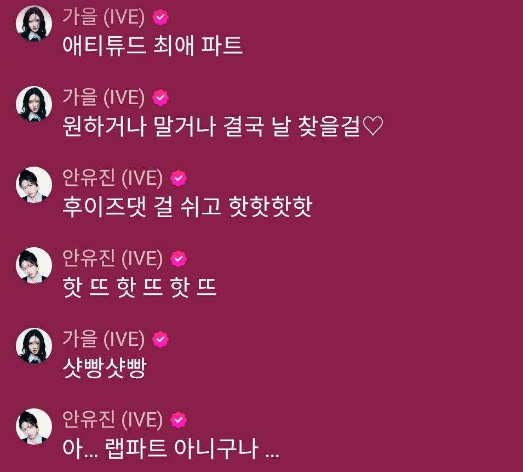This screenshot has height=472, width=523.
Task: Click username 가을 (IVE) above 샤빵샤빵
Action: pos(104,339)
